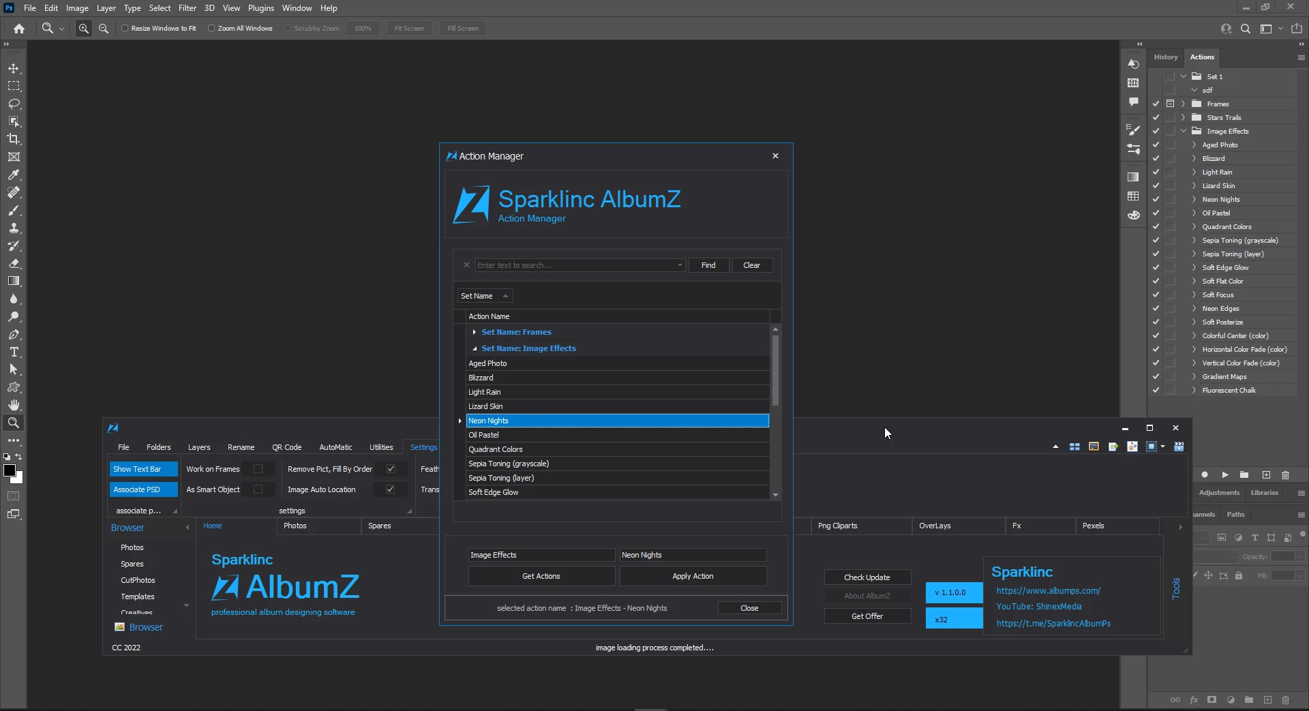
Task: Click Create new action icon in Actions panel
Action: [x=1266, y=474]
